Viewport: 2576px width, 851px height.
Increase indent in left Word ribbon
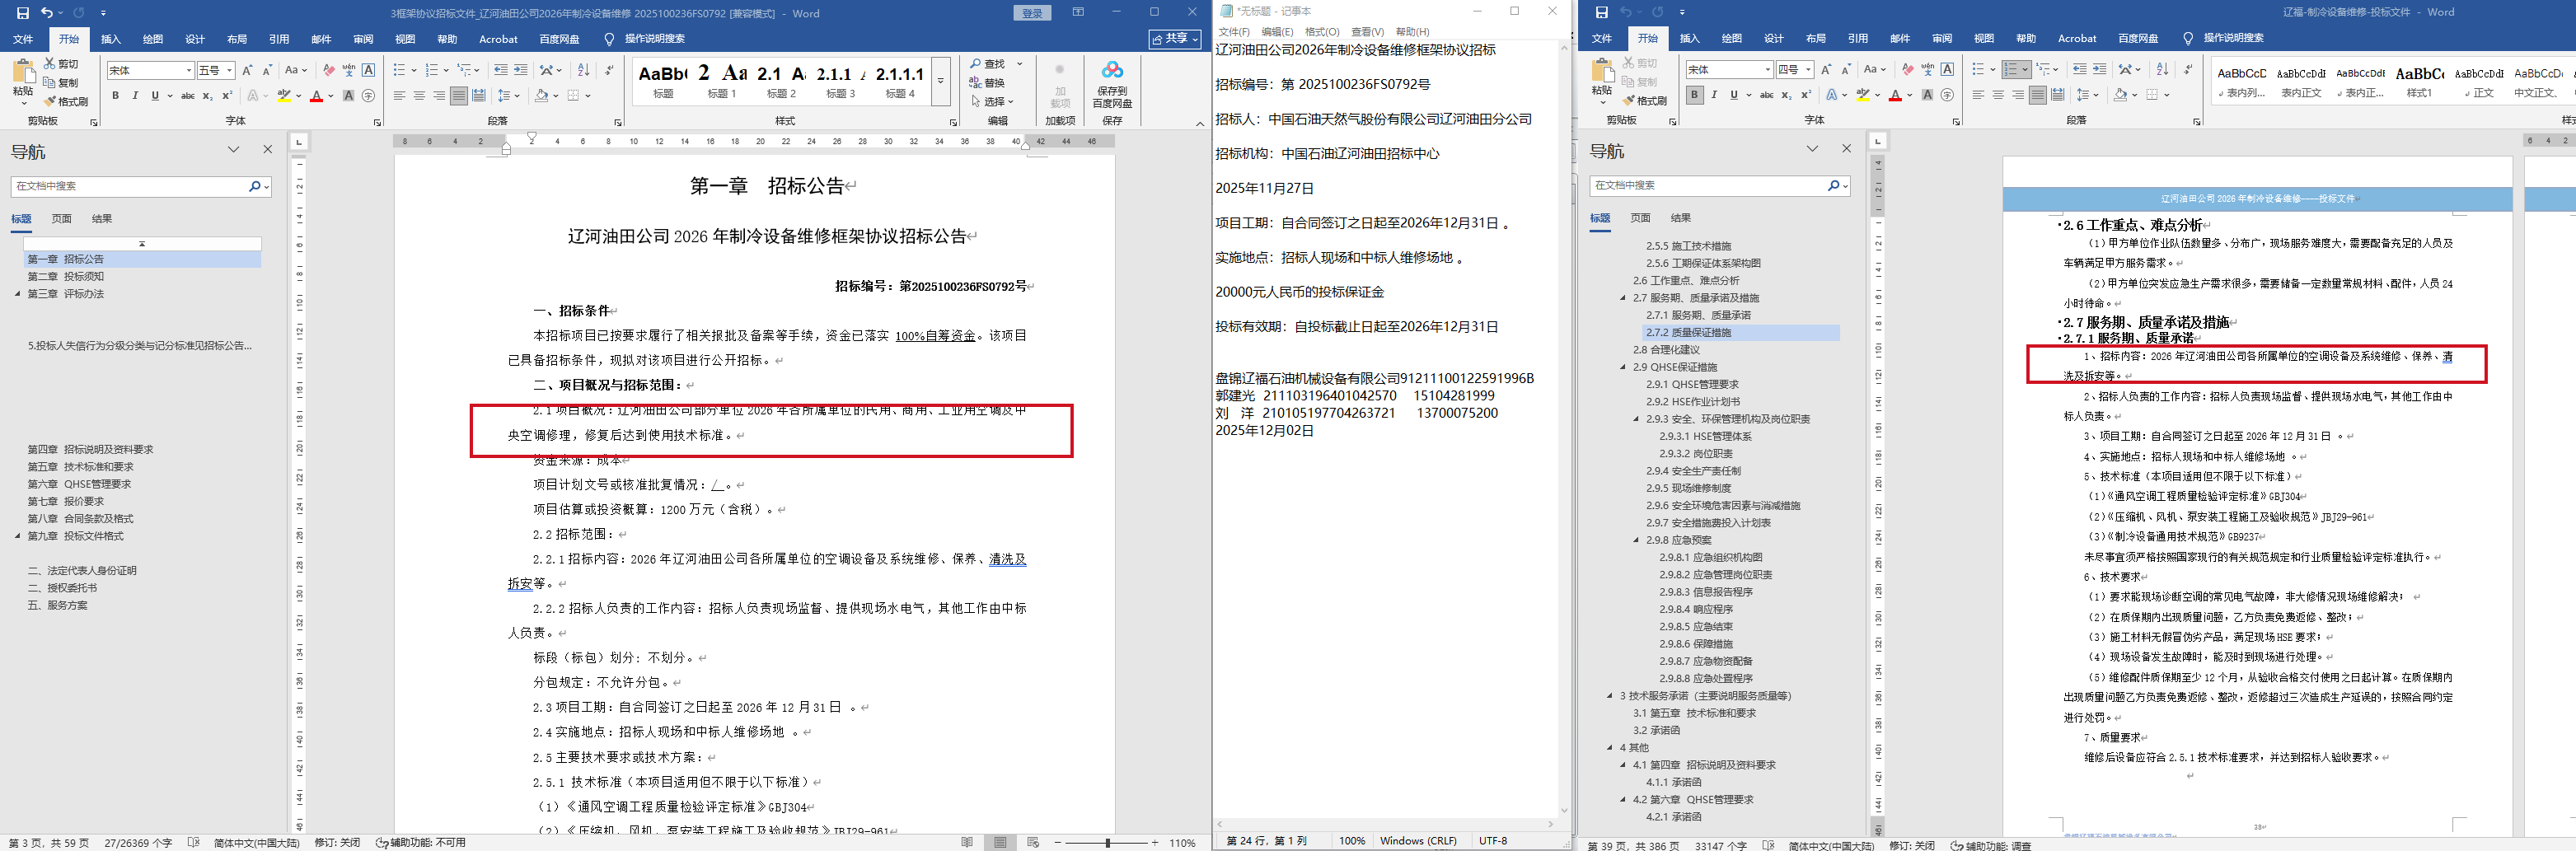tap(520, 70)
